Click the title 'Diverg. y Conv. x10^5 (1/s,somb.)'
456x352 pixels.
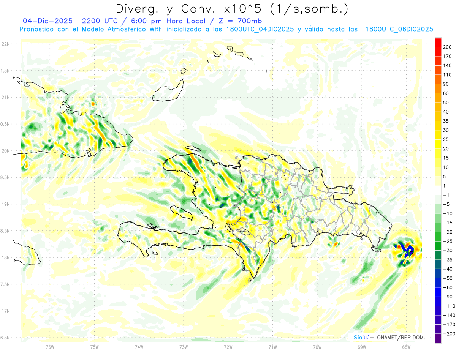[x=231, y=9]
